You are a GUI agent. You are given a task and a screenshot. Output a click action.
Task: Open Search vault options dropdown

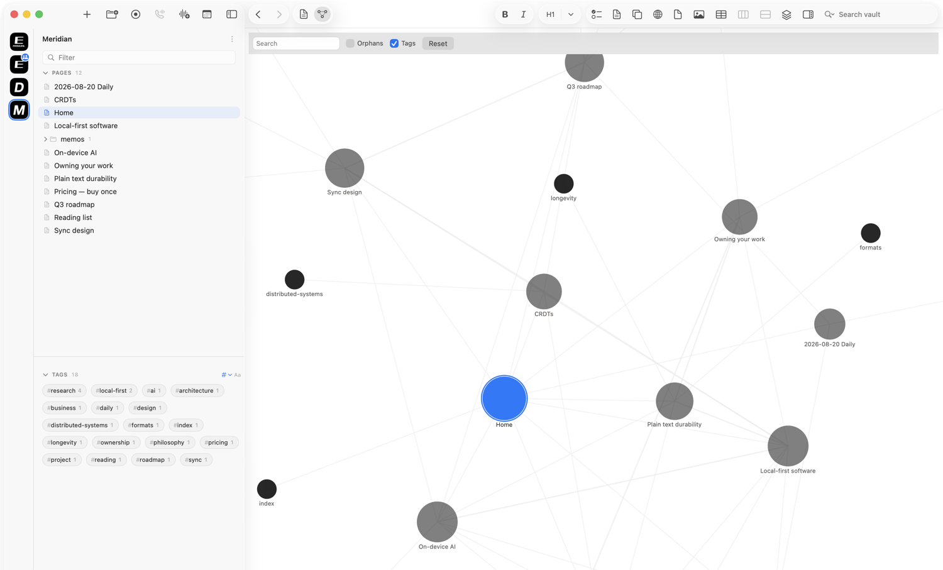coord(829,14)
